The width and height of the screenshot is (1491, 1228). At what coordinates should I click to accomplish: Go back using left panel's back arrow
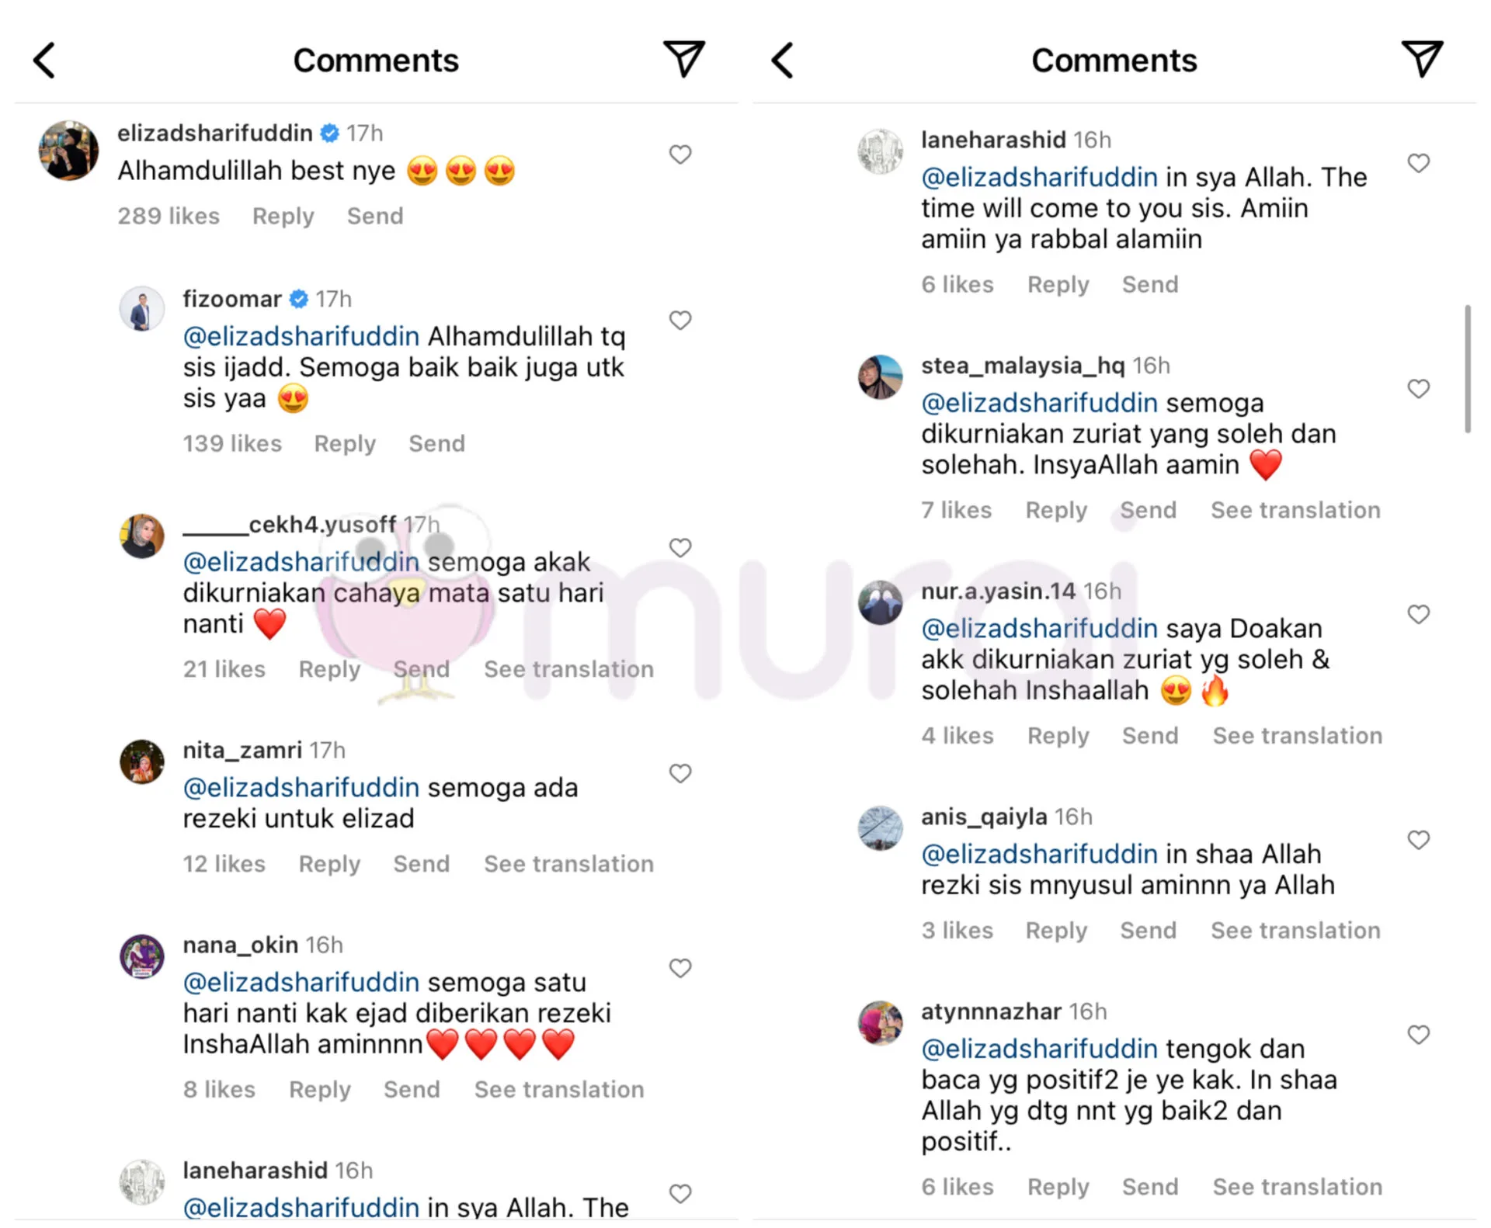[44, 60]
